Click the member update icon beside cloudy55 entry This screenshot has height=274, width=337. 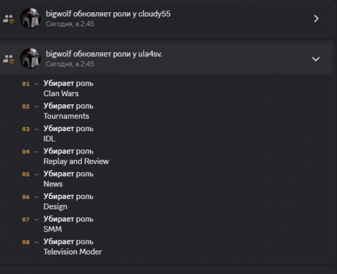coord(9,19)
